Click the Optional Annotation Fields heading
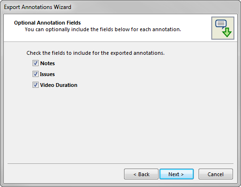241x187 pixels. coord(47,23)
